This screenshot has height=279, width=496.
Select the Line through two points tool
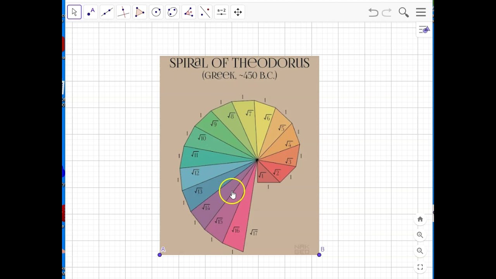107,12
